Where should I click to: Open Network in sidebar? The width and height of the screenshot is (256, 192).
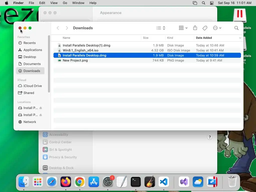(30, 122)
